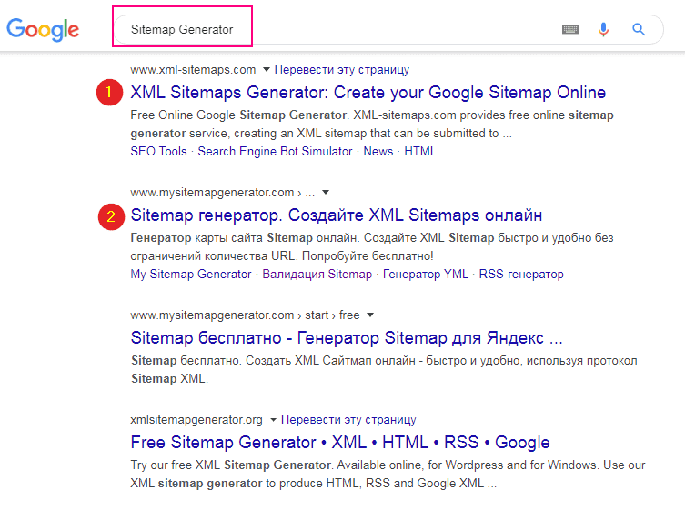Click the Google logo

(43, 29)
